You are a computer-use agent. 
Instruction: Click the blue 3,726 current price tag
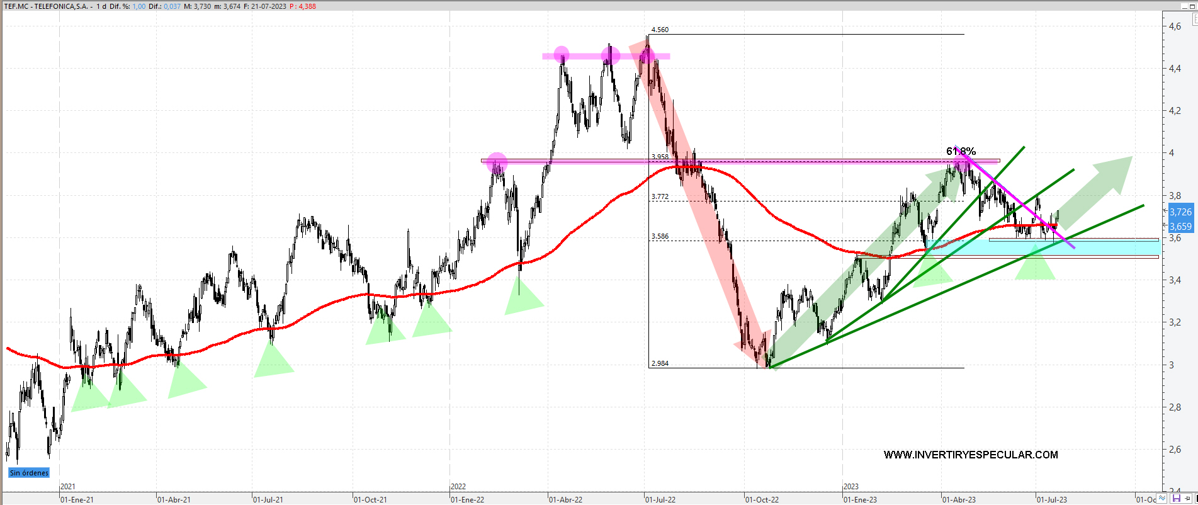point(1180,212)
